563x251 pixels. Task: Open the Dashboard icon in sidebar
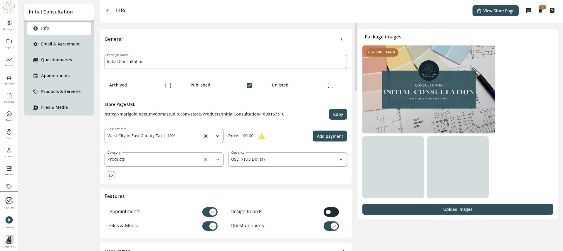(x=9, y=23)
